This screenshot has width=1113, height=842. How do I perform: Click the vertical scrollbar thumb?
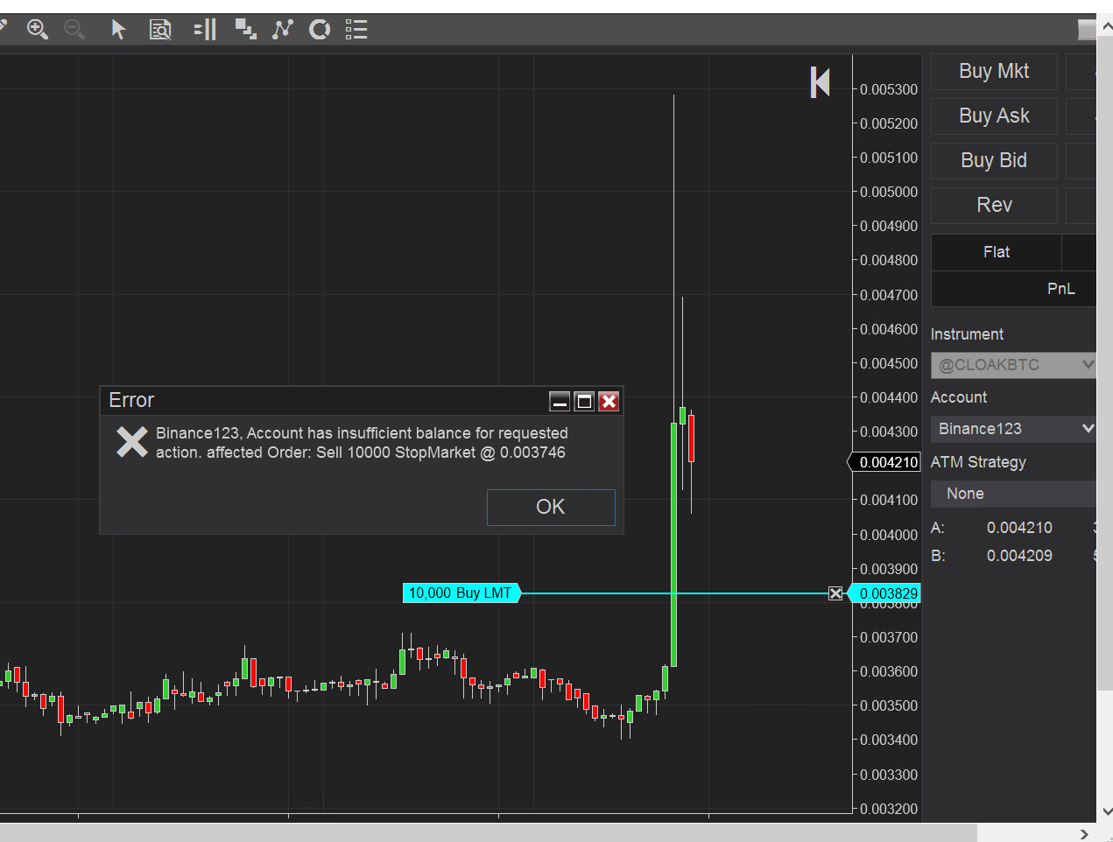click(x=1106, y=362)
